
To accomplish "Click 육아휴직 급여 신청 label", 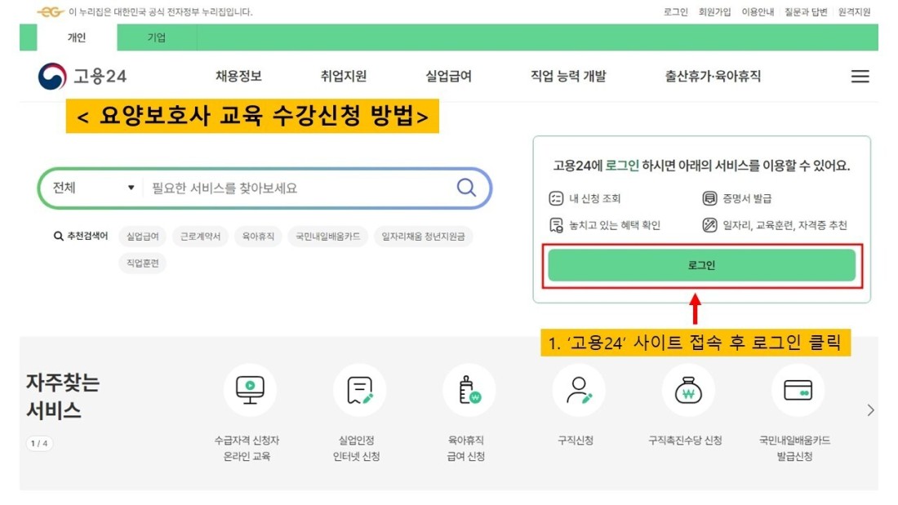I will [x=466, y=449].
